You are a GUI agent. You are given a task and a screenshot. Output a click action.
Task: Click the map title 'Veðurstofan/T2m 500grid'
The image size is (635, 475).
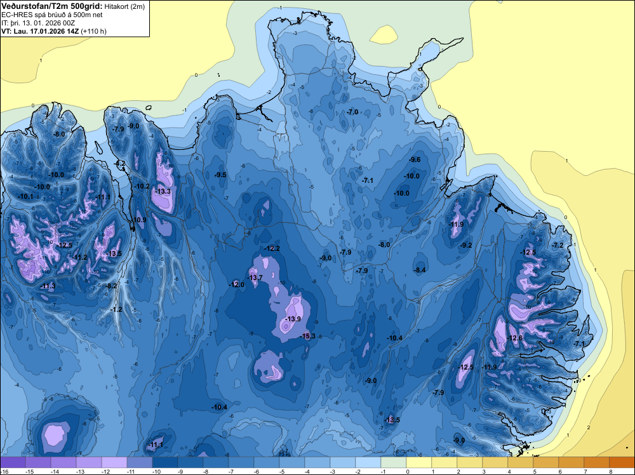pos(51,6)
